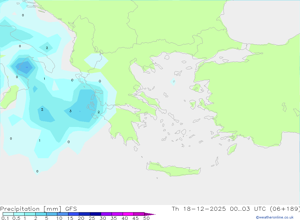Click the 'Precipitation [mm]' title text
This screenshot has height=220, width=300.
(x=31, y=209)
